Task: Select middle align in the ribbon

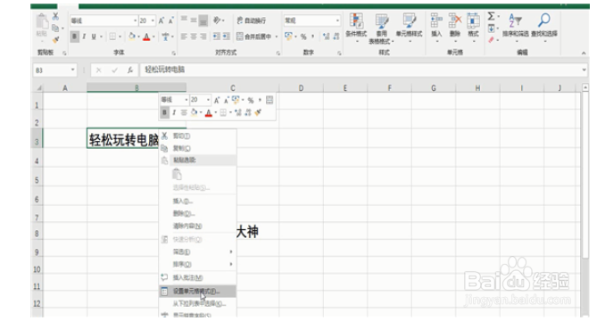Action: (x=194, y=20)
